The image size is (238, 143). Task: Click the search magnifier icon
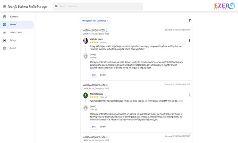(56, 6)
